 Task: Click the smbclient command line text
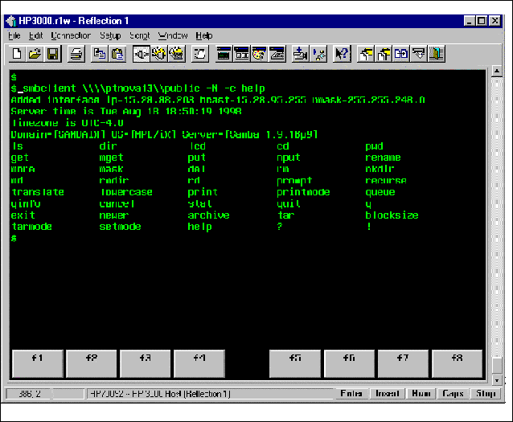pyautogui.click(x=144, y=88)
